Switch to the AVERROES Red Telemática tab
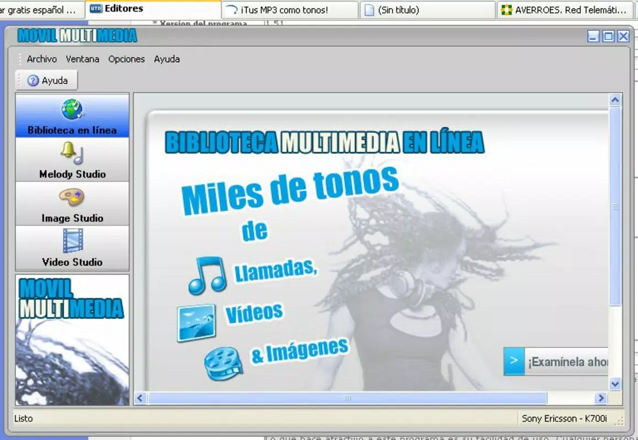 565,10
